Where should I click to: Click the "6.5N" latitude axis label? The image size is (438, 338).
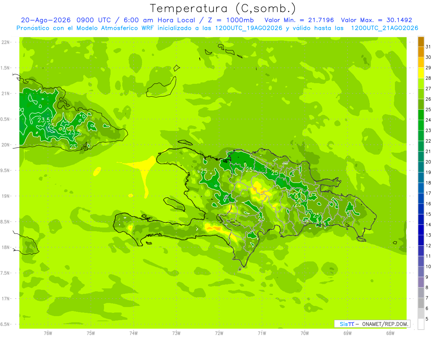click(x=5, y=324)
